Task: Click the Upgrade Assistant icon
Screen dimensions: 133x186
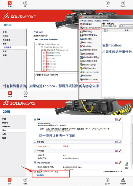Action: tap(81, 28)
